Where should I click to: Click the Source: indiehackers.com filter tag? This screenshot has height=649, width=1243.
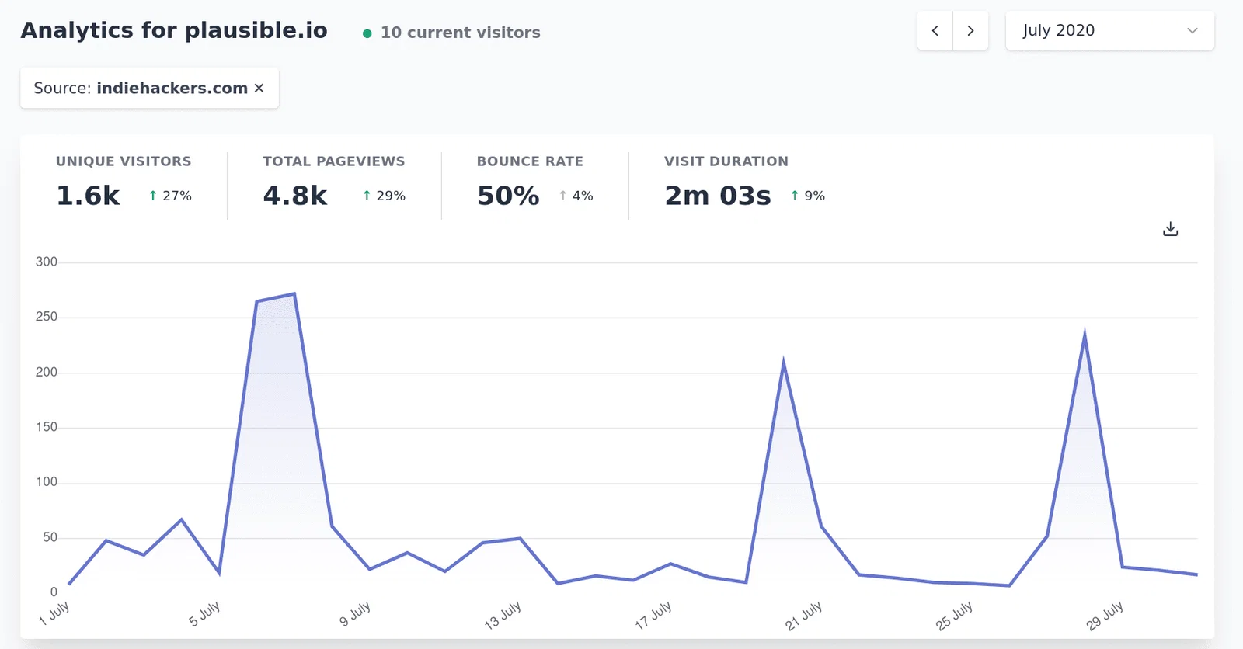tap(149, 88)
